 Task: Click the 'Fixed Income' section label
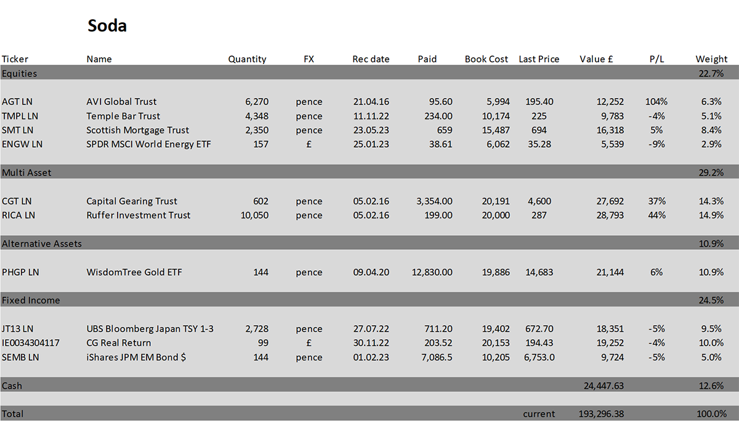coord(31,300)
